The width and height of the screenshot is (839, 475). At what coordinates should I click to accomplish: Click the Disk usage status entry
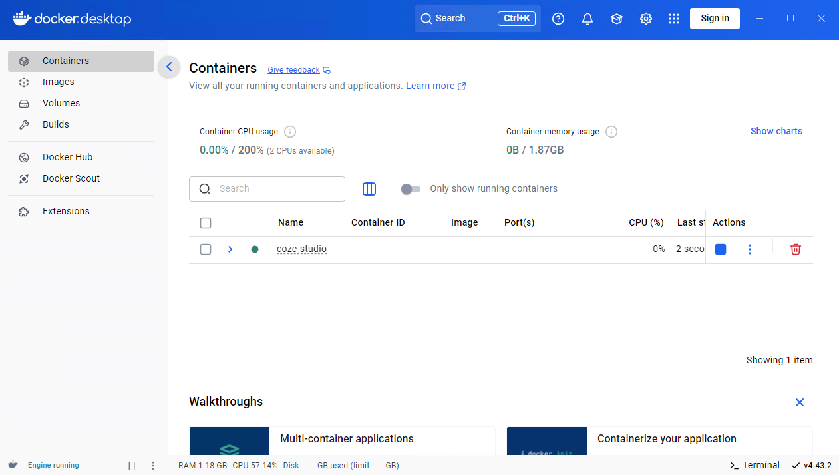[341, 466]
